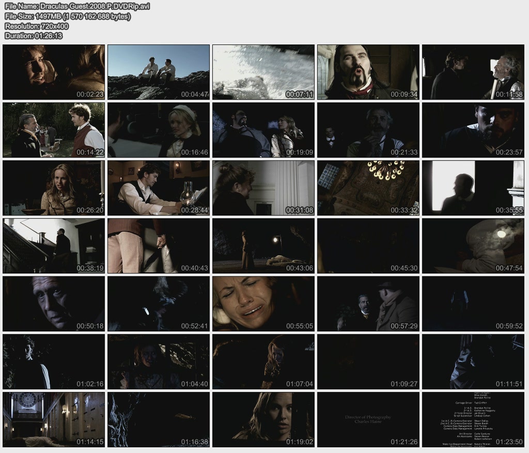Open the crying woman frame at 00:55:05
The image size is (529, 453).
263,304
